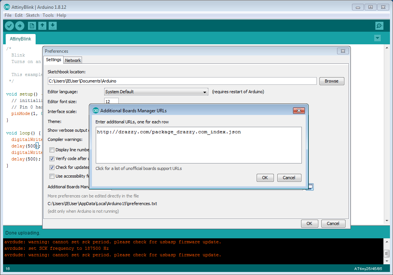Click the 'void loop()' code line
The width and height of the screenshot is (393, 275).
coord(23,133)
